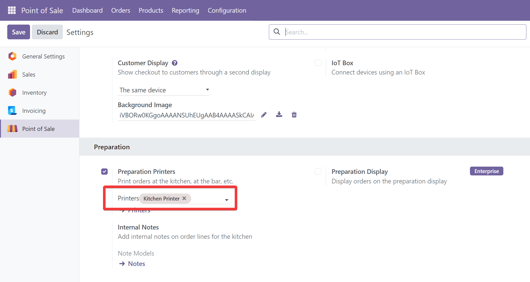Click the Discard button
This screenshot has height=282, width=530.
click(x=47, y=32)
